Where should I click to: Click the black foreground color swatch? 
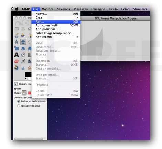28,74
